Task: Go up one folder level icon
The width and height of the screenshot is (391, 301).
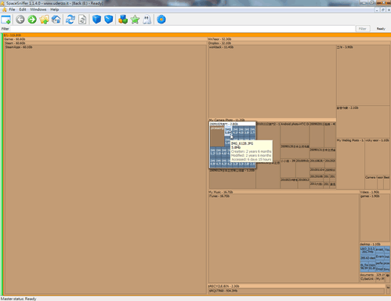Action: point(44,20)
